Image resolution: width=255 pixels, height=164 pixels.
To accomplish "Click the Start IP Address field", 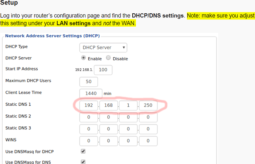I will coord(103,70).
